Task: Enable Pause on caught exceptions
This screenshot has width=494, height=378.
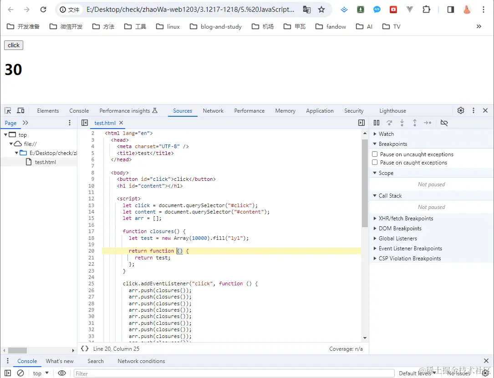Action: pos(375,162)
